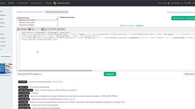Click the coin icon beside Платные услуги
This screenshot has width=195, height=109.
(55, 3)
